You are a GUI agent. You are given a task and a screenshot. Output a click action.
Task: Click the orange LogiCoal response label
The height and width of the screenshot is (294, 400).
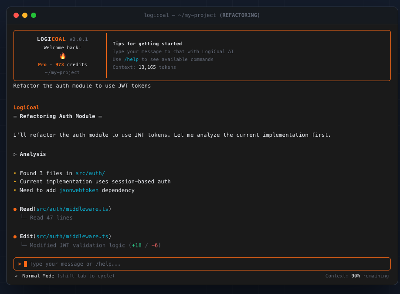pyautogui.click(x=26, y=108)
